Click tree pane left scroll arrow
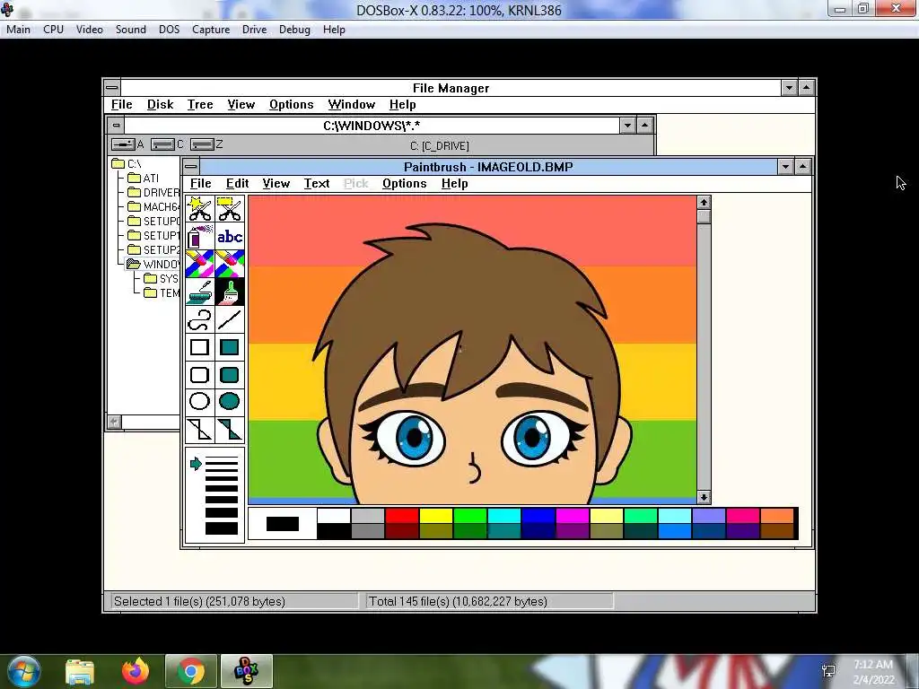This screenshot has height=689, width=919. pos(114,422)
